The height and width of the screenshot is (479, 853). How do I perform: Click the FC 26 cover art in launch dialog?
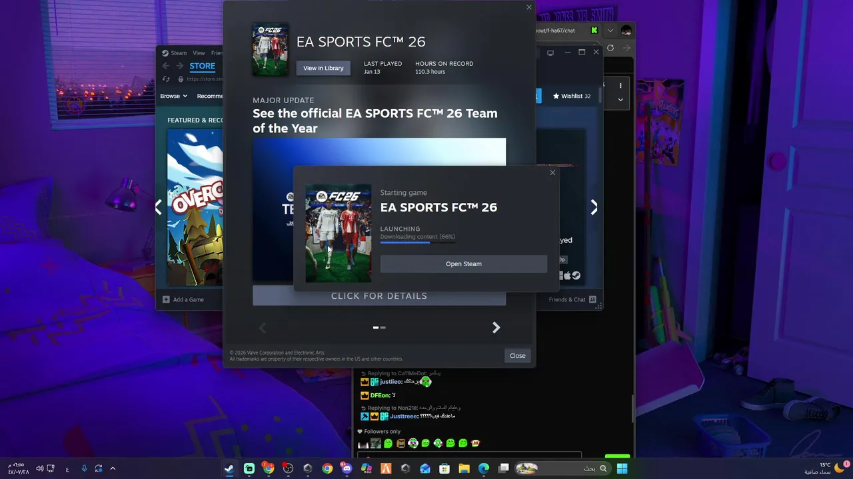pos(339,234)
